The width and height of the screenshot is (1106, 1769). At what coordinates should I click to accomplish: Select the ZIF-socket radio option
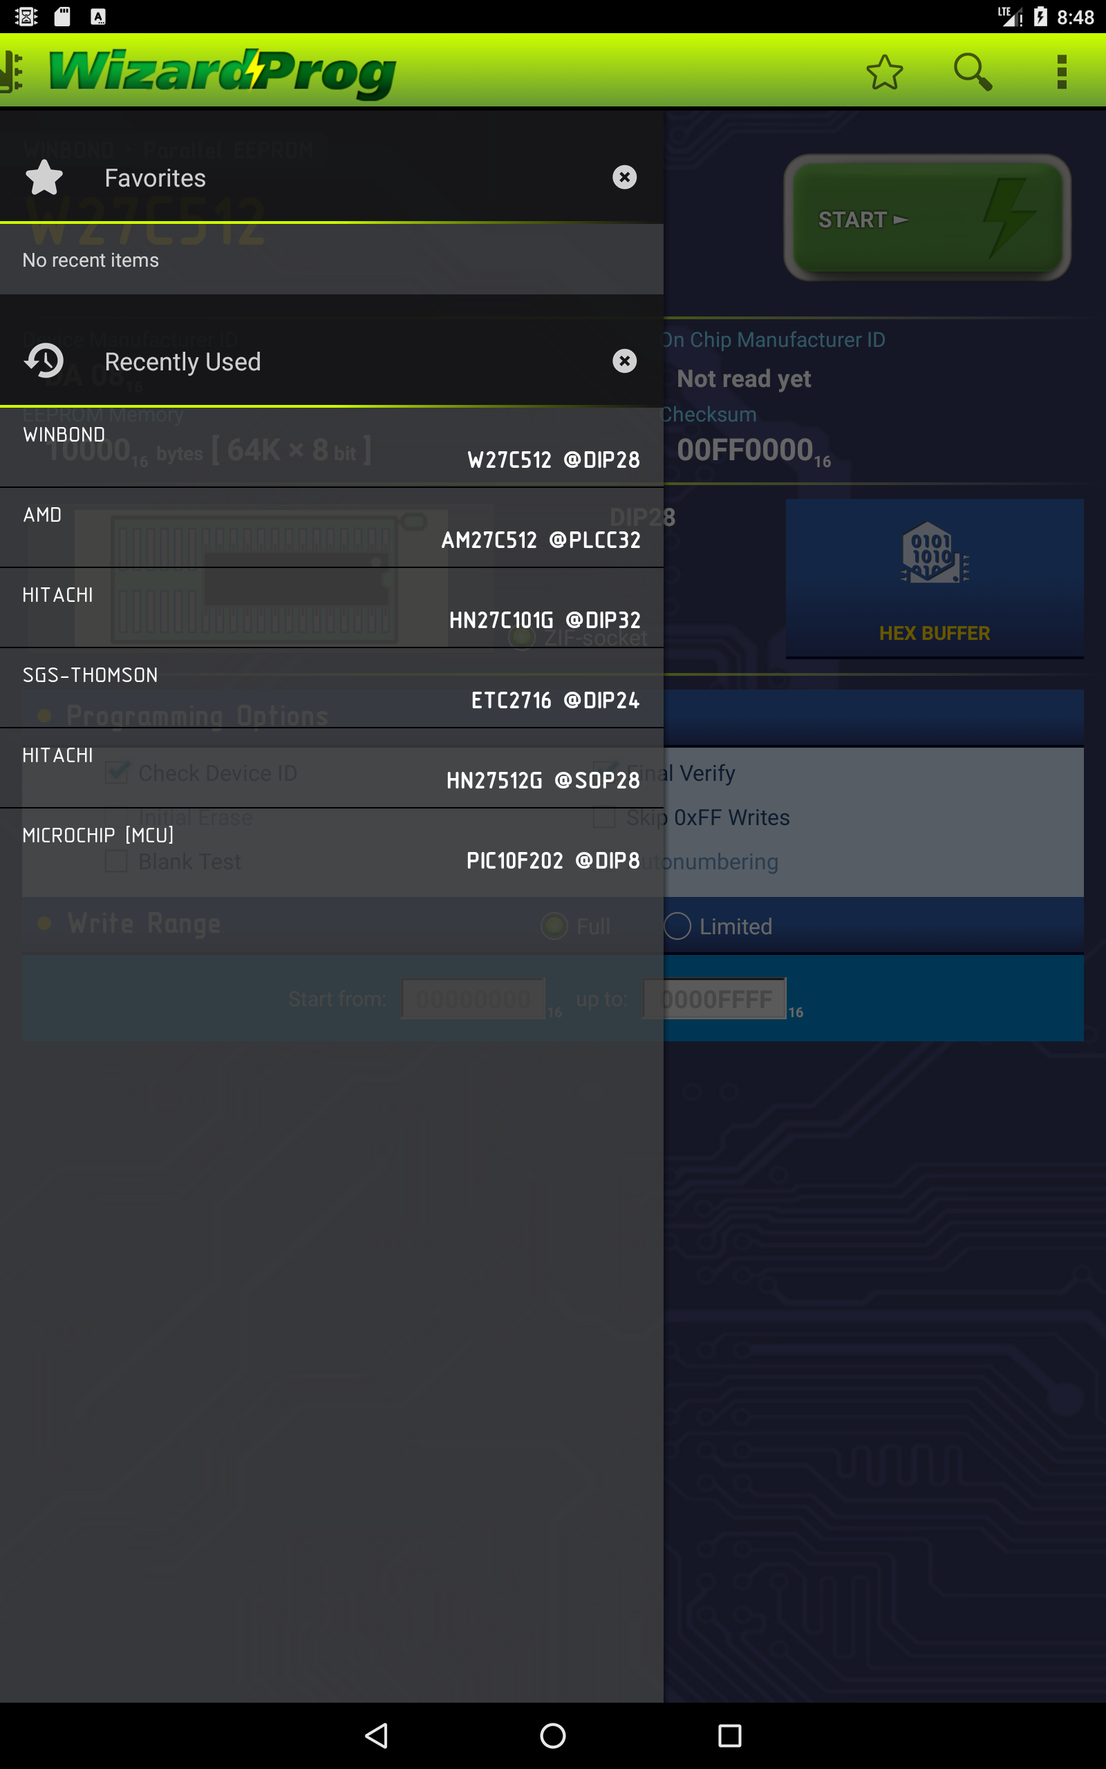(x=523, y=638)
